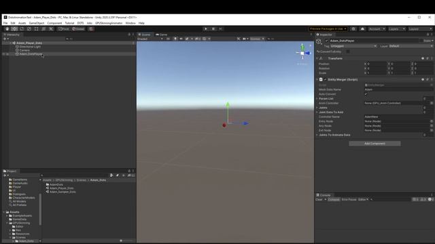435x244 pixels.
Task: Click the Add Component button
Action: click(x=375, y=143)
